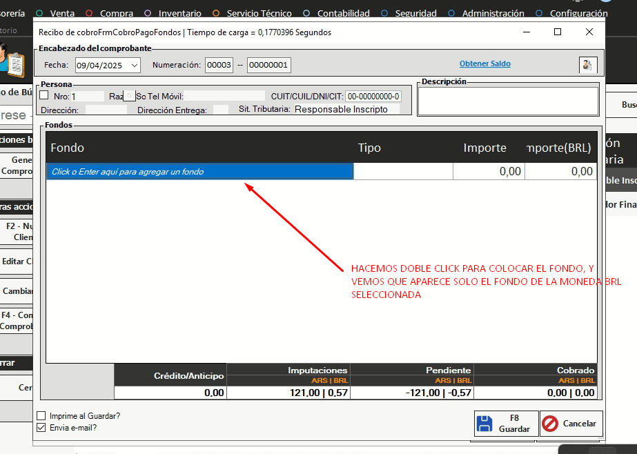Image resolution: width=637 pixels, height=454 pixels.
Task: Maximize the Recibo de cobro window
Action: coord(558,32)
